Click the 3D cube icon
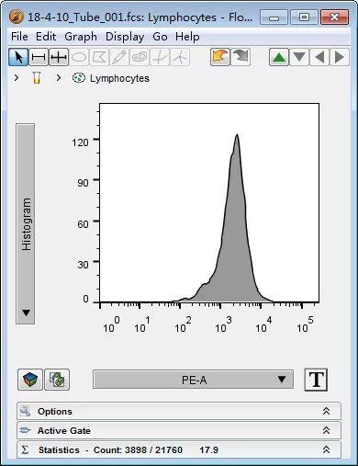 [x=30, y=380]
